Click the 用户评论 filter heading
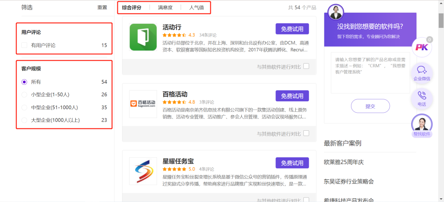 pyautogui.click(x=31, y=32)
